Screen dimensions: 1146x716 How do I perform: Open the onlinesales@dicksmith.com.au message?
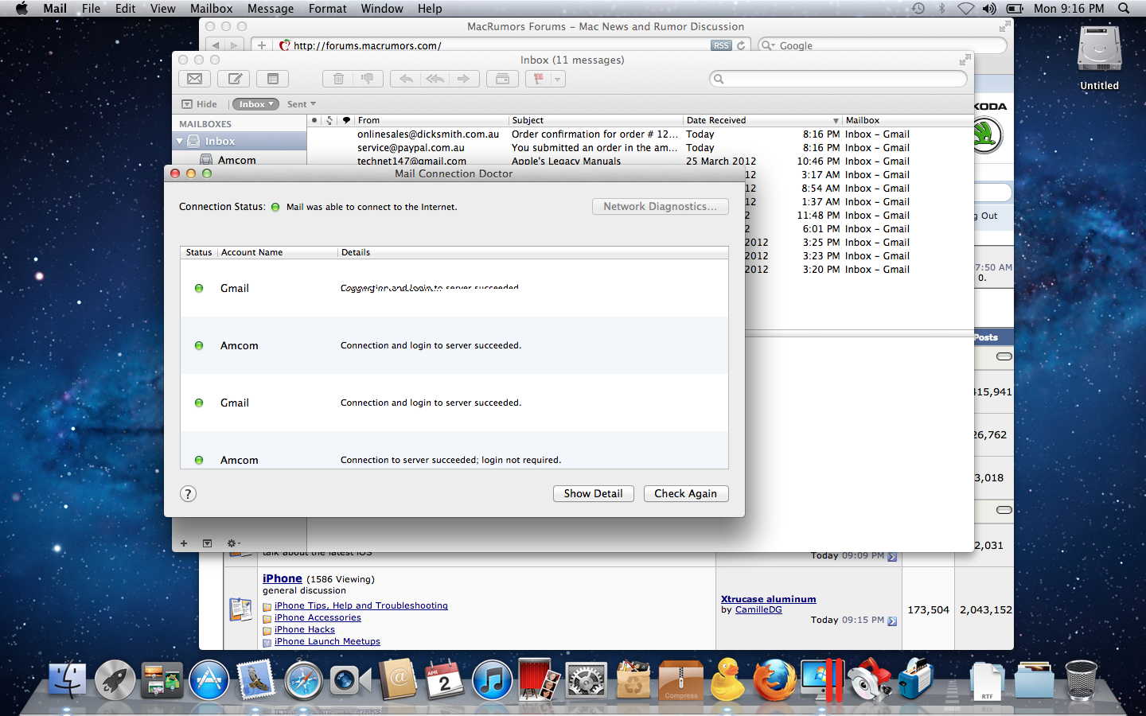pyautogui.click(x=640, y=134)
